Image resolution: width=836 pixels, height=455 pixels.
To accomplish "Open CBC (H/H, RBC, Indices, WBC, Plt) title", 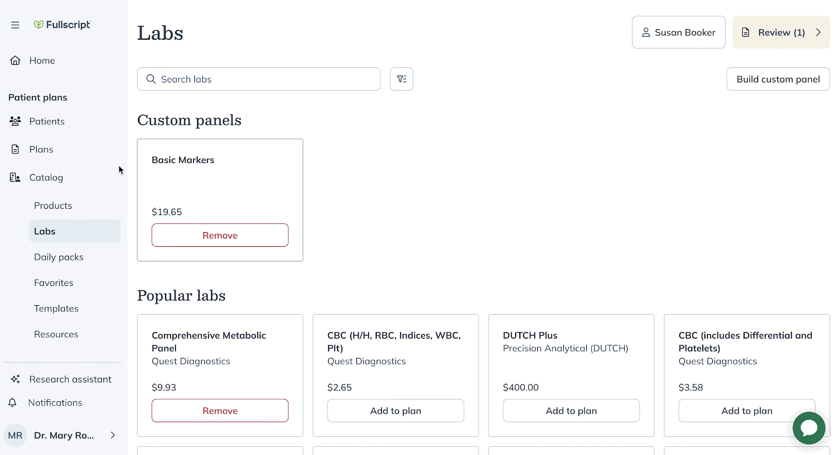I will (x=394, y=342).
